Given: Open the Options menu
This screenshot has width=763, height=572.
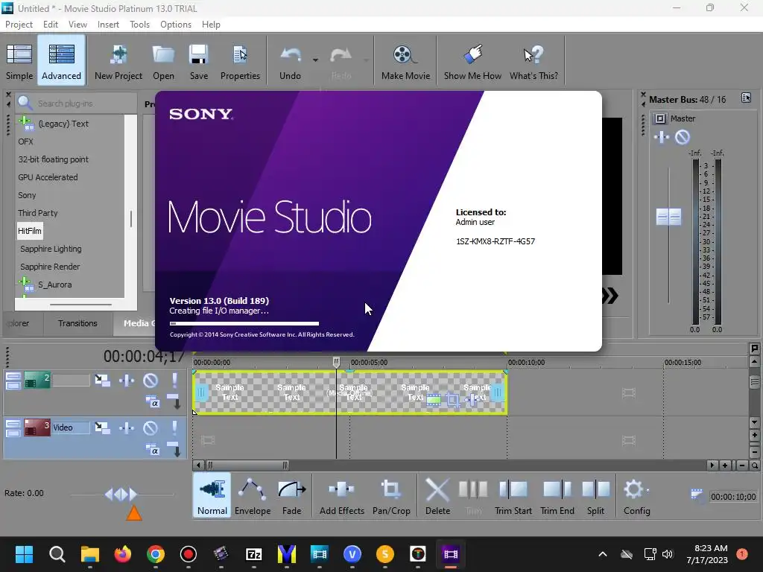Looking at the screenshot, I should 176,25.
